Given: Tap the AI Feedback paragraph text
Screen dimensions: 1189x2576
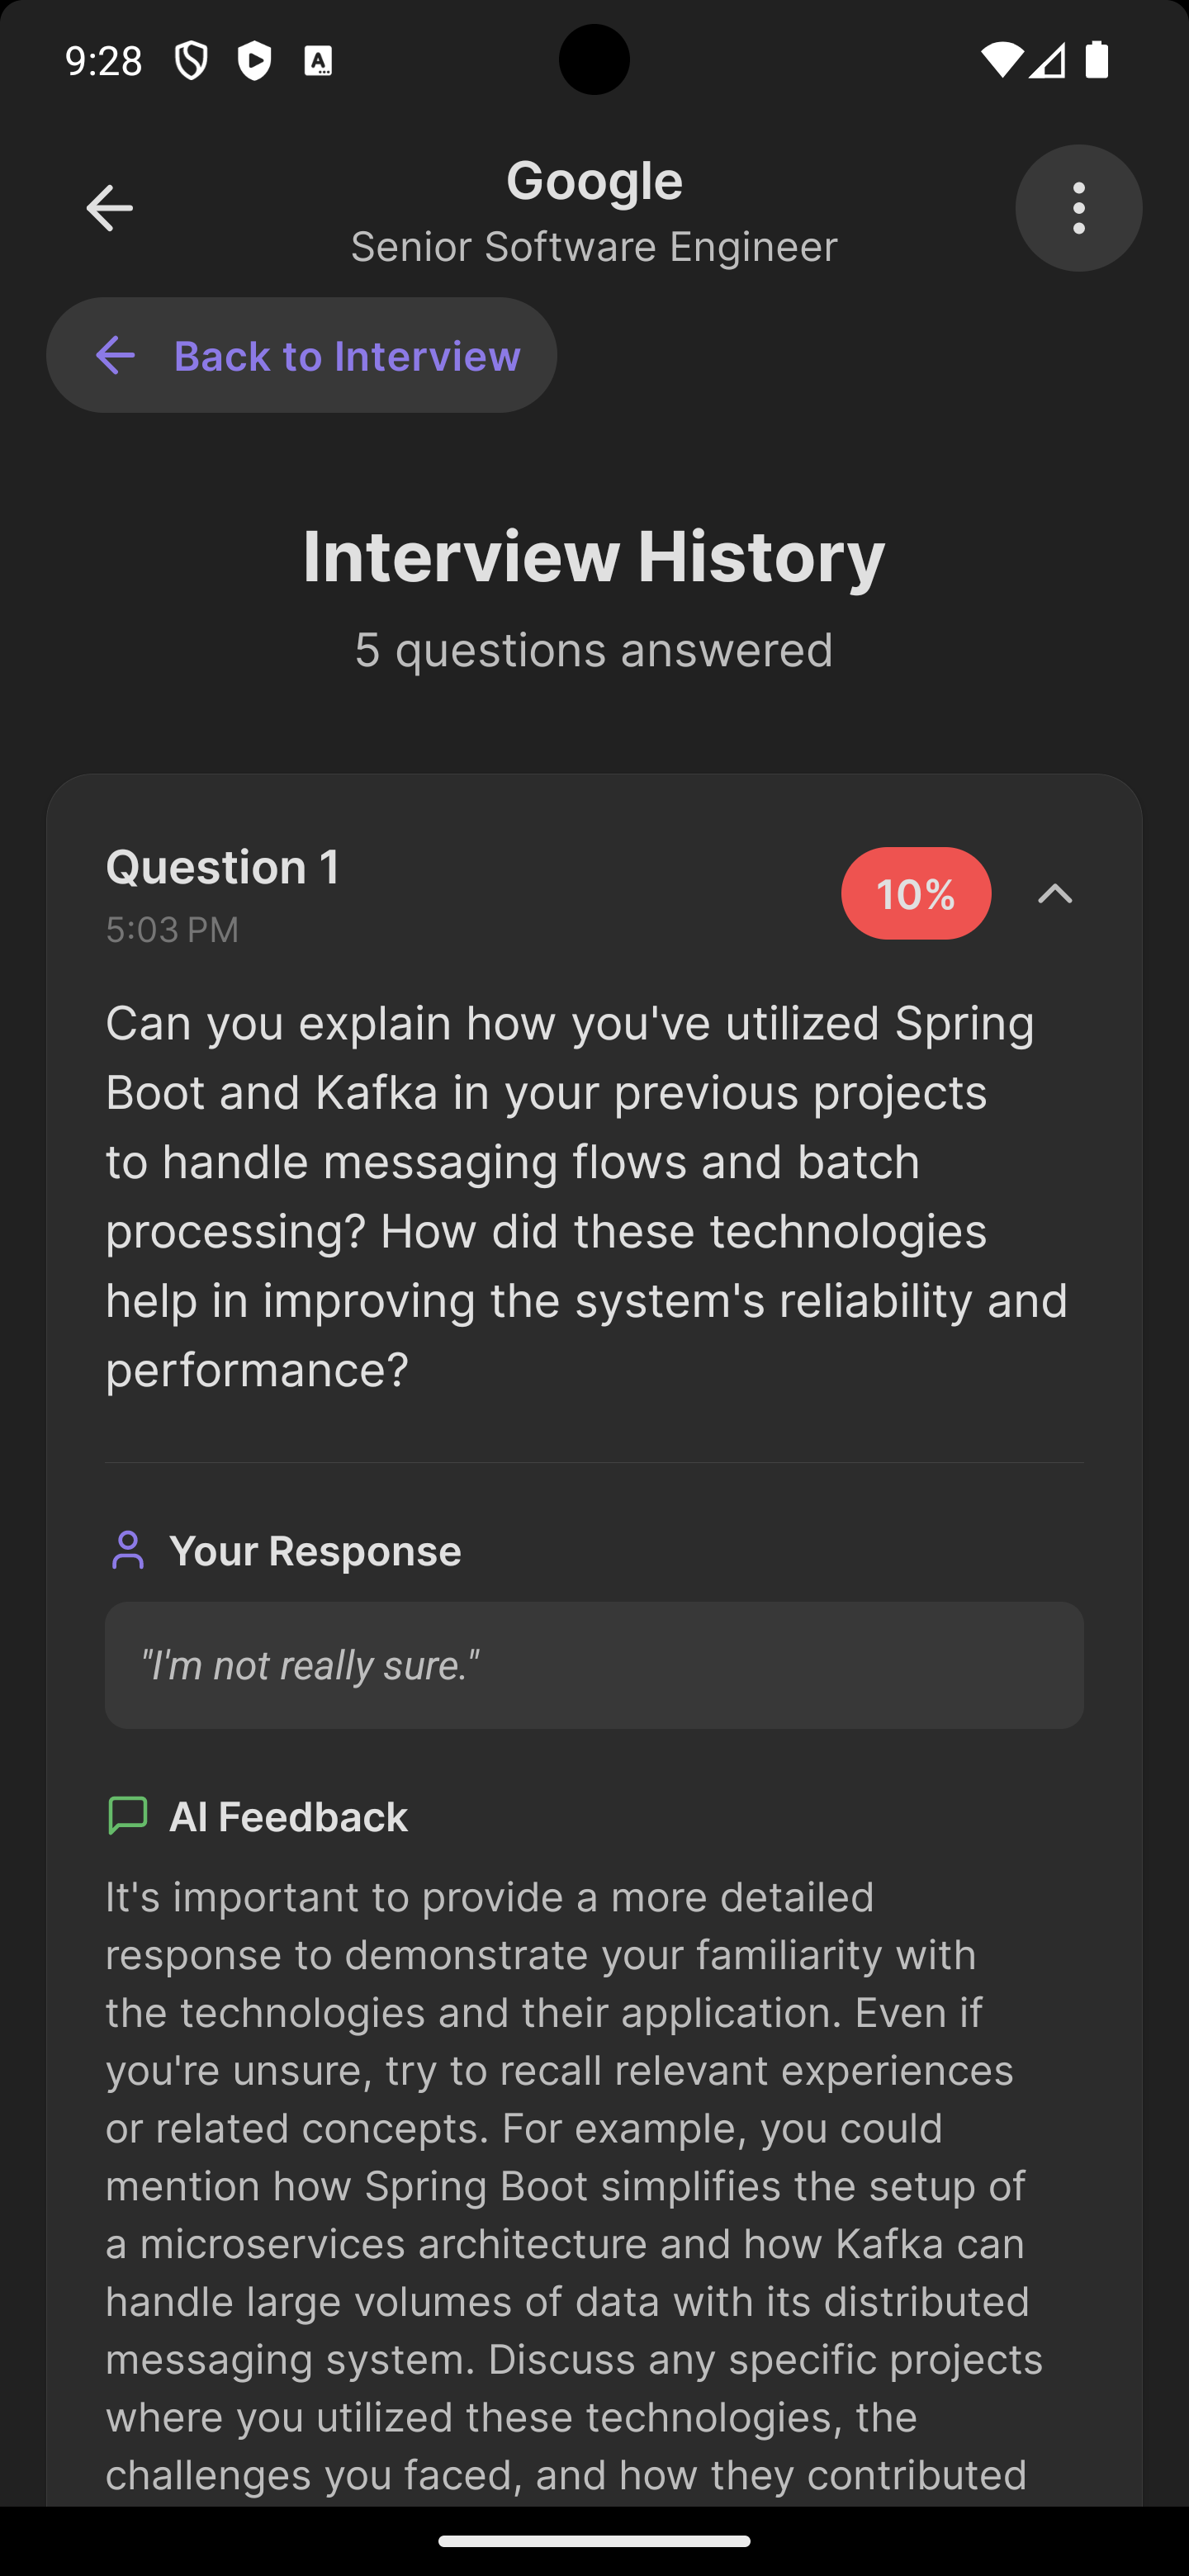Looking at the screenshot, I should (574, 2185).
